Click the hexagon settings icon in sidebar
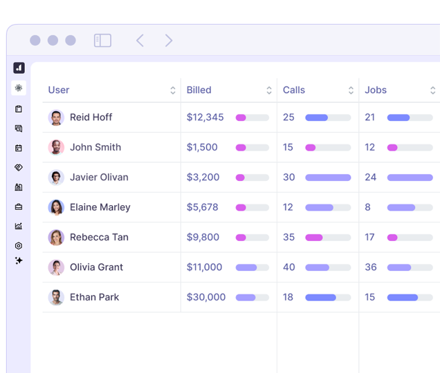 click(19, 245)
